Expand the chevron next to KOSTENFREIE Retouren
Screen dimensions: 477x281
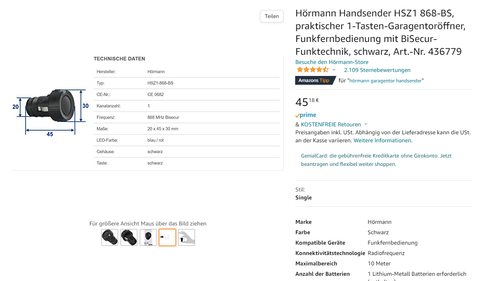click(366, 124)
